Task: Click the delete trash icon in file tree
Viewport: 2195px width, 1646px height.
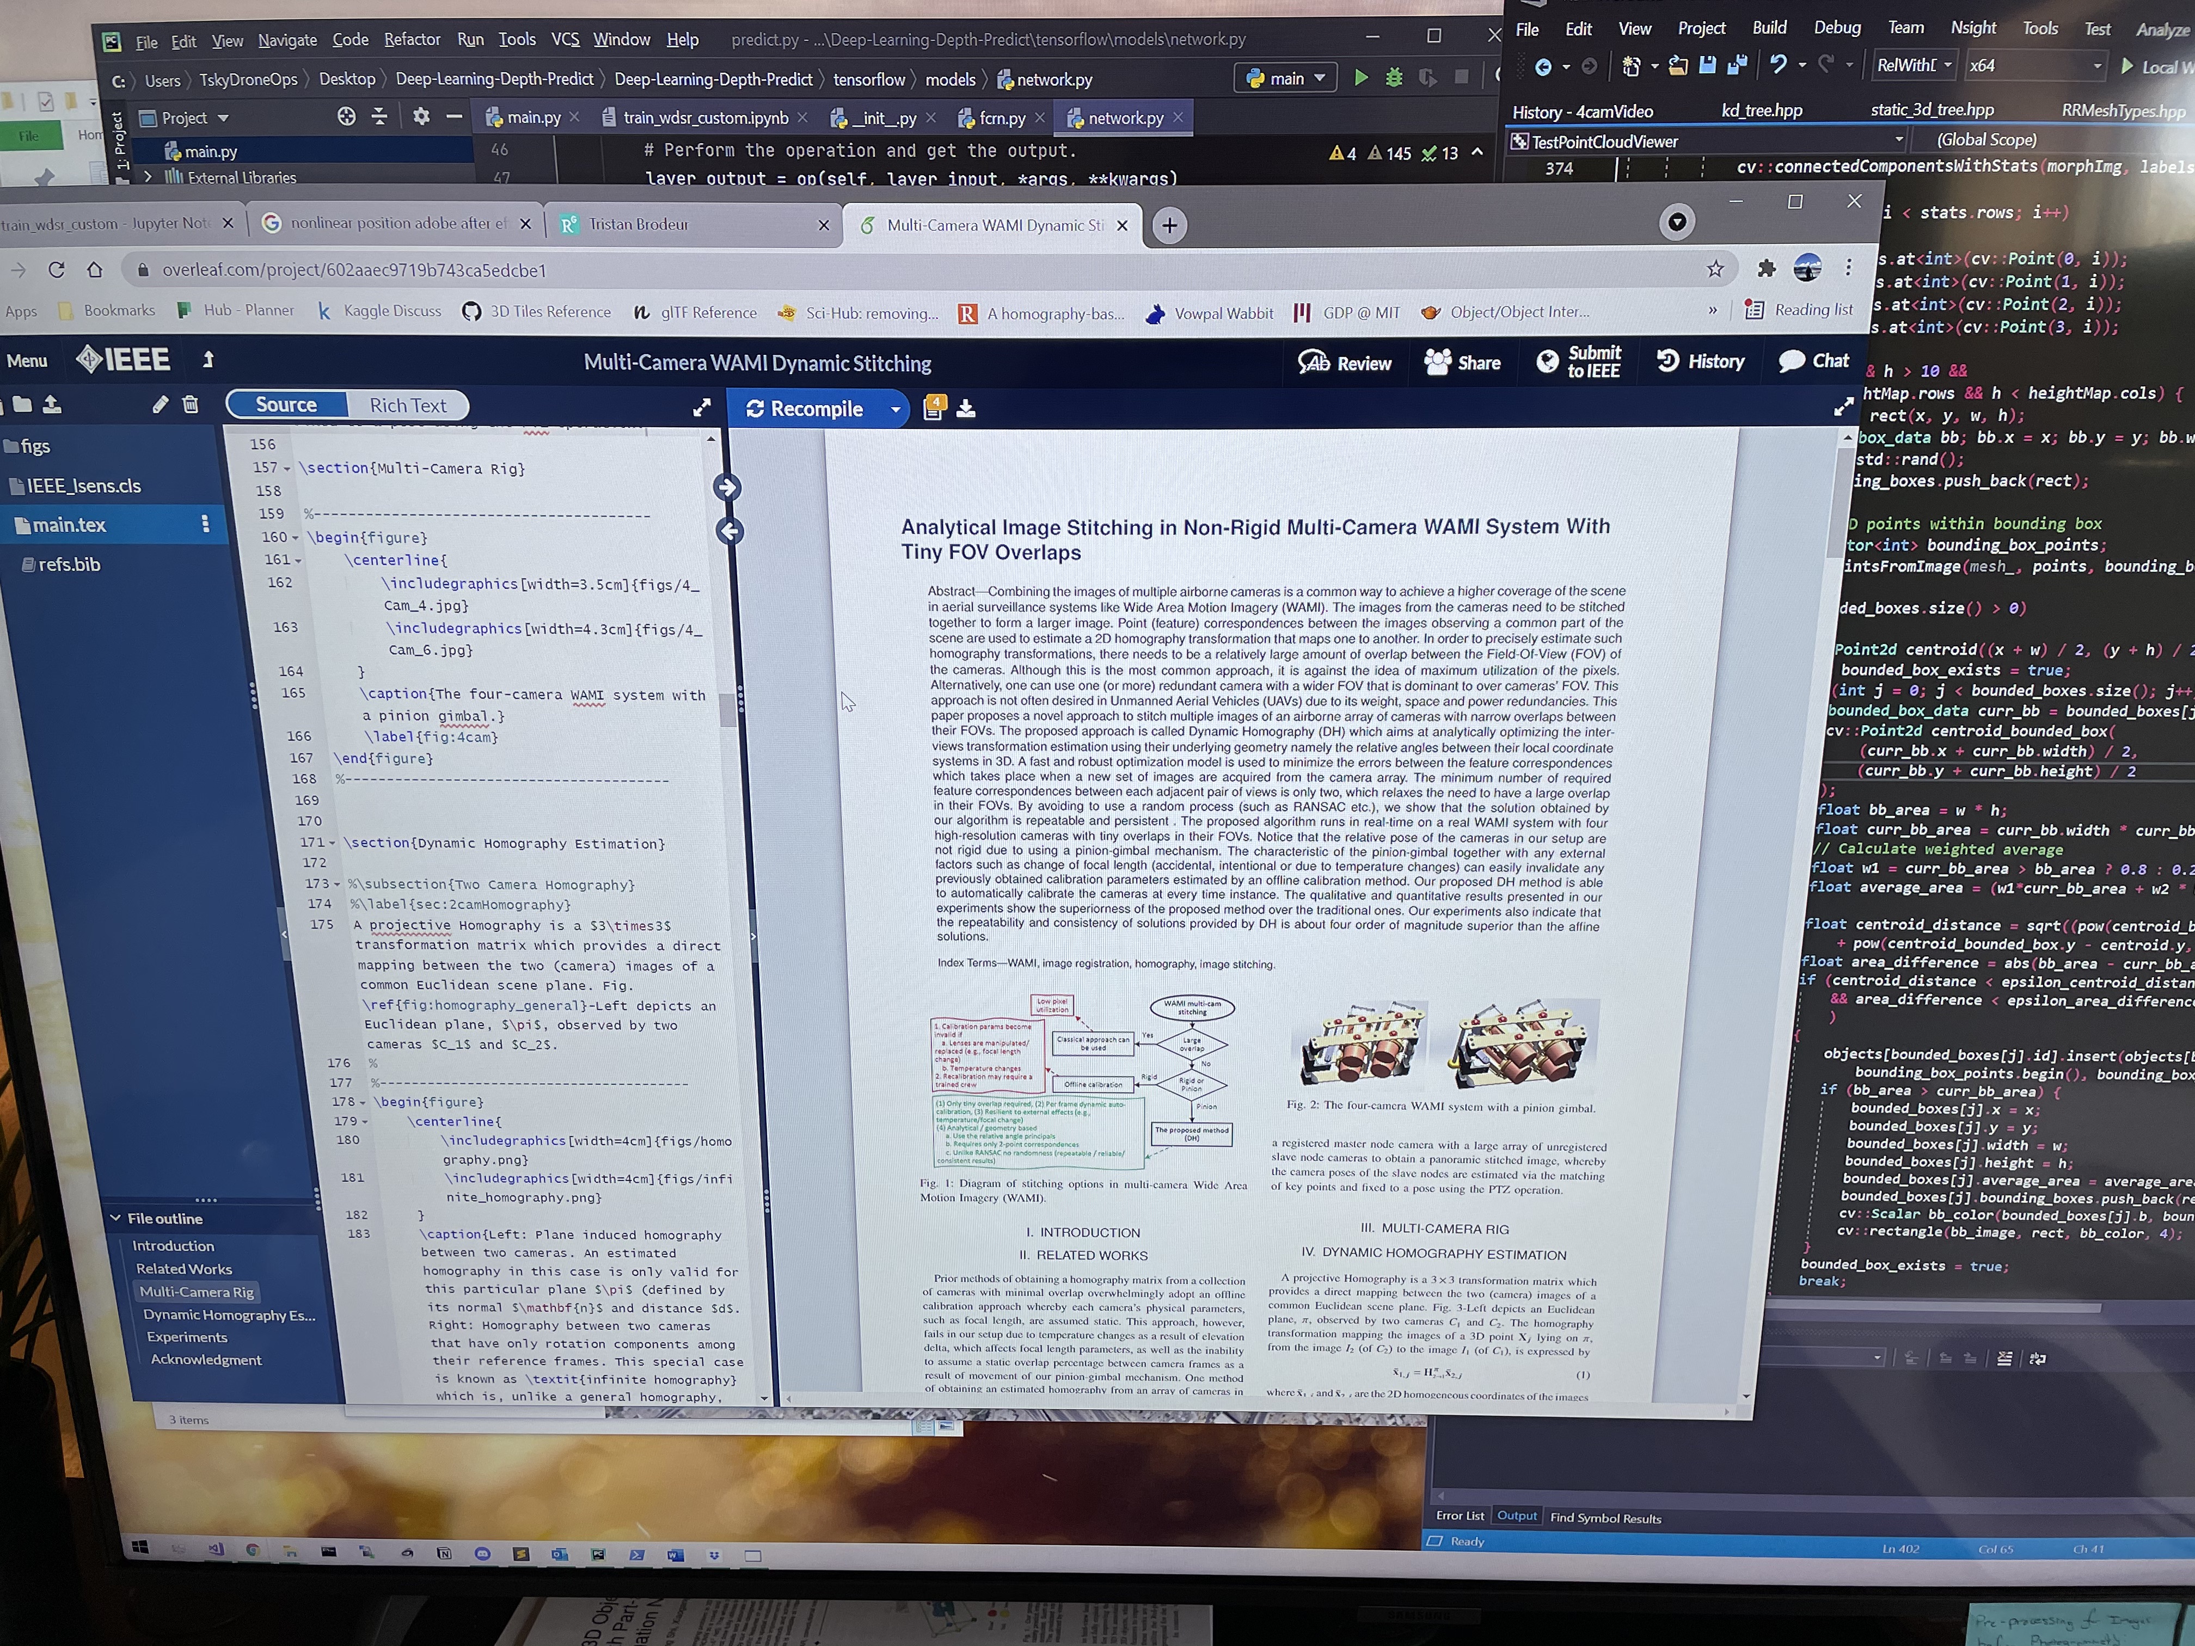Action: click(x=191, y=404)
